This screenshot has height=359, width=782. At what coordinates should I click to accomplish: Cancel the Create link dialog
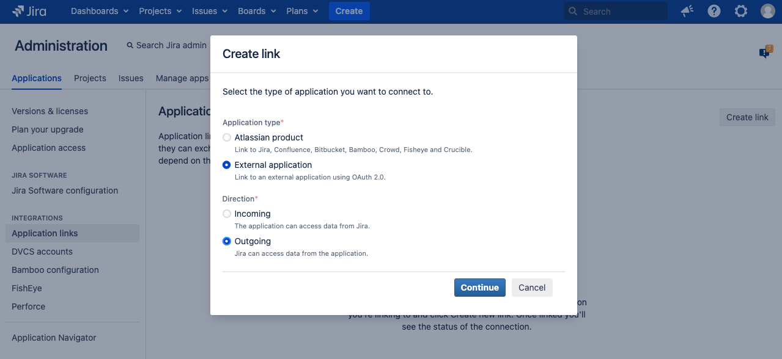pos(532,288)
